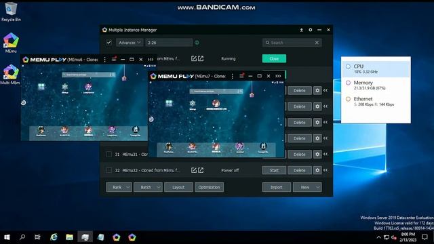The image size is (434, 244).
Task: Tick the checkbox for instance 31 MEmu31
Action: point(108,155)
